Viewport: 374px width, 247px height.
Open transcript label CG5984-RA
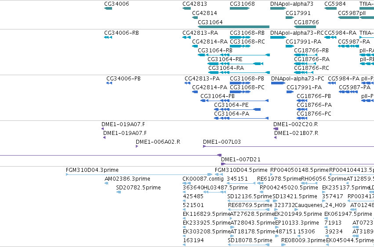point(340,33)
